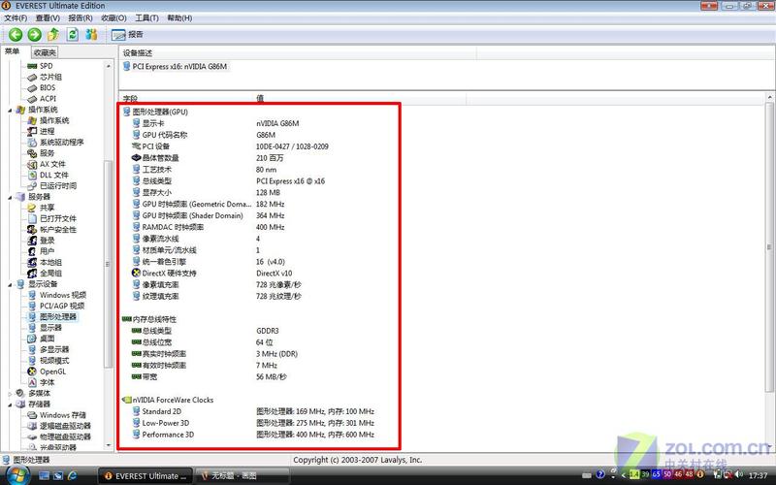The image size is (776, 485).
Task: Select 物理磁盘驱动器 tree node
Action: click(65, 437)
